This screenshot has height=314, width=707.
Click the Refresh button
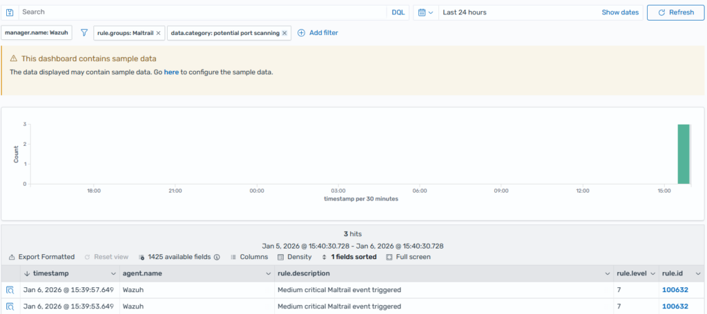[x=675, y=12]
